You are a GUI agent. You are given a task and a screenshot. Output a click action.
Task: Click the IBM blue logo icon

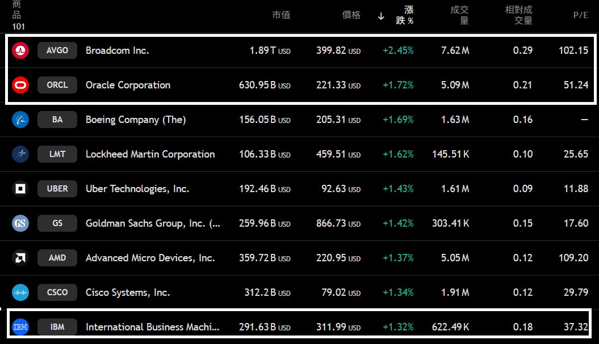(x=20, y=327)
